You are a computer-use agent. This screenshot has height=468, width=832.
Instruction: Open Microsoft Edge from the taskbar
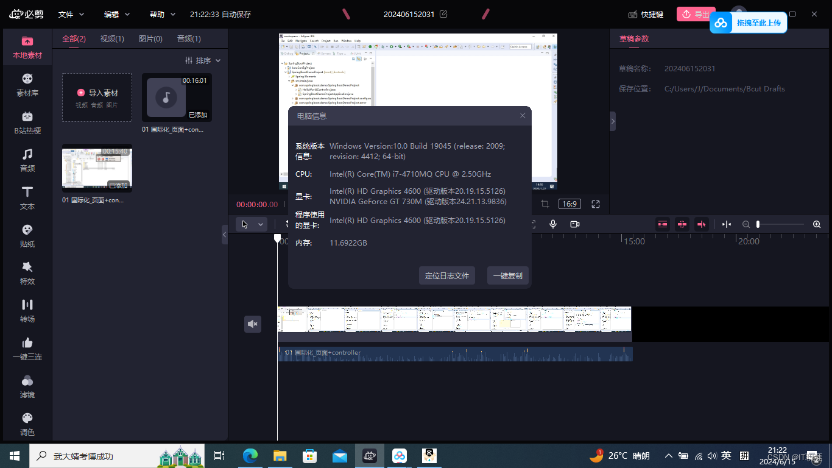pos(250,455)
